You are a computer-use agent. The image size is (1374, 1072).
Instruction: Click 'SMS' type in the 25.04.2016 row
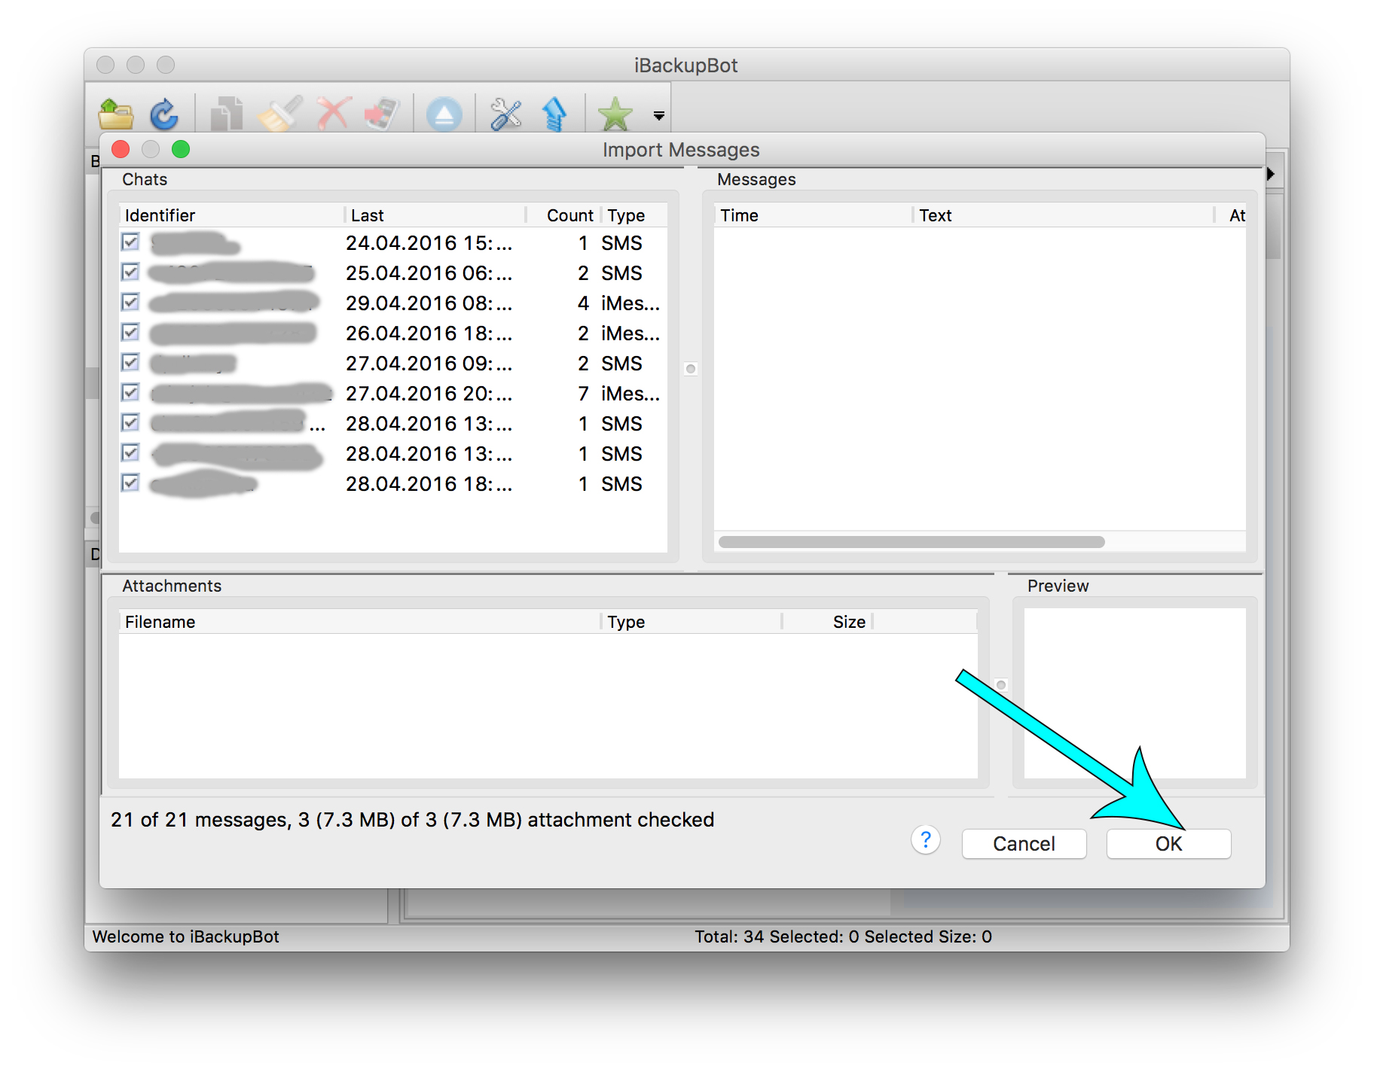point(621,273)
